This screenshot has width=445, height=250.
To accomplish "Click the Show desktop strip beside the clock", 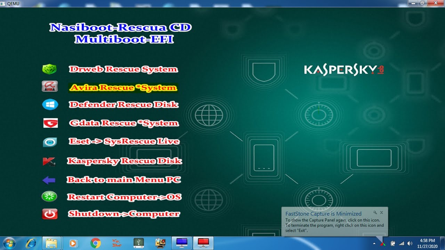I will [442, 243].
